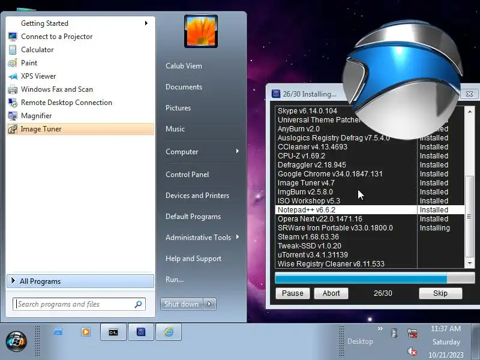480x360 pixels.
Task: Open Connect to a Projector icon
Action: [x=13, y=37]
